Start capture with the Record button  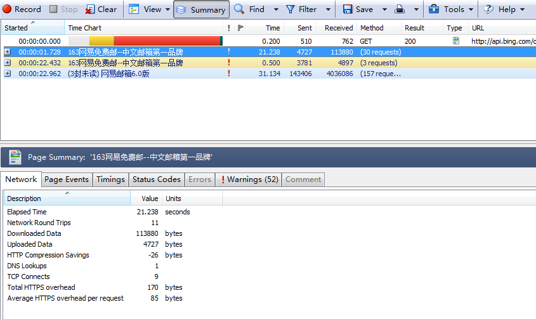[22, 10]
